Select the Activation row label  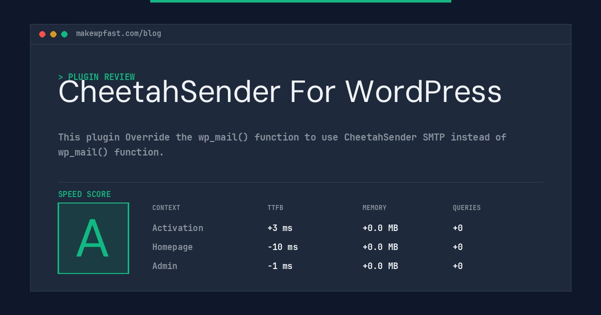178,228
